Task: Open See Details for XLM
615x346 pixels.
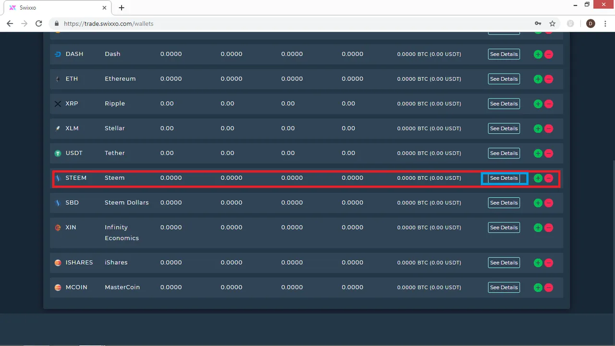Action: (504, 128)
